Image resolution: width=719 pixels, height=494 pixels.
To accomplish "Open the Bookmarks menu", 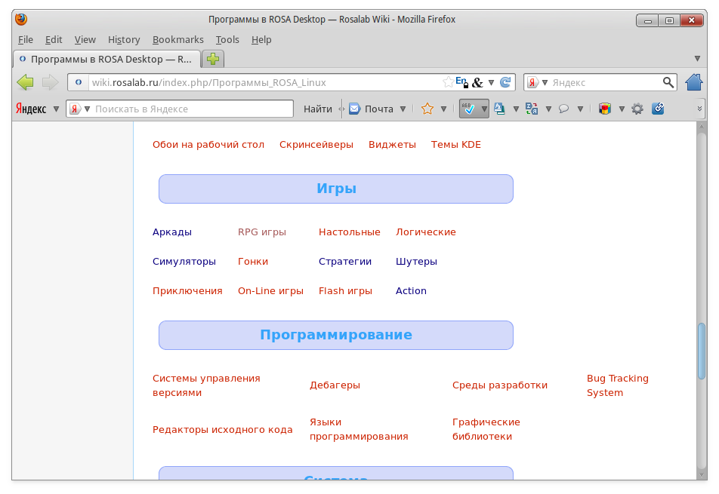I will click(177, 39).
